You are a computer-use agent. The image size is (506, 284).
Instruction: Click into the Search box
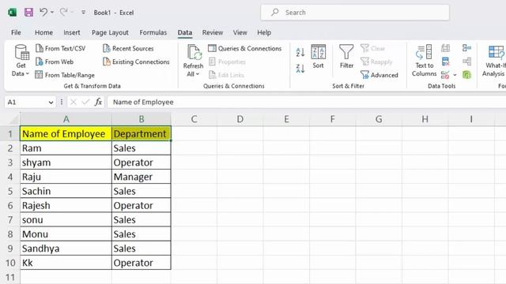(x=355, y=13)
